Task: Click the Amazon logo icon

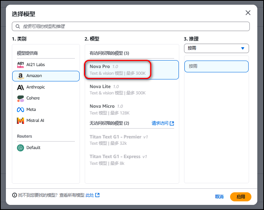Action: click(x=20, y=76)
